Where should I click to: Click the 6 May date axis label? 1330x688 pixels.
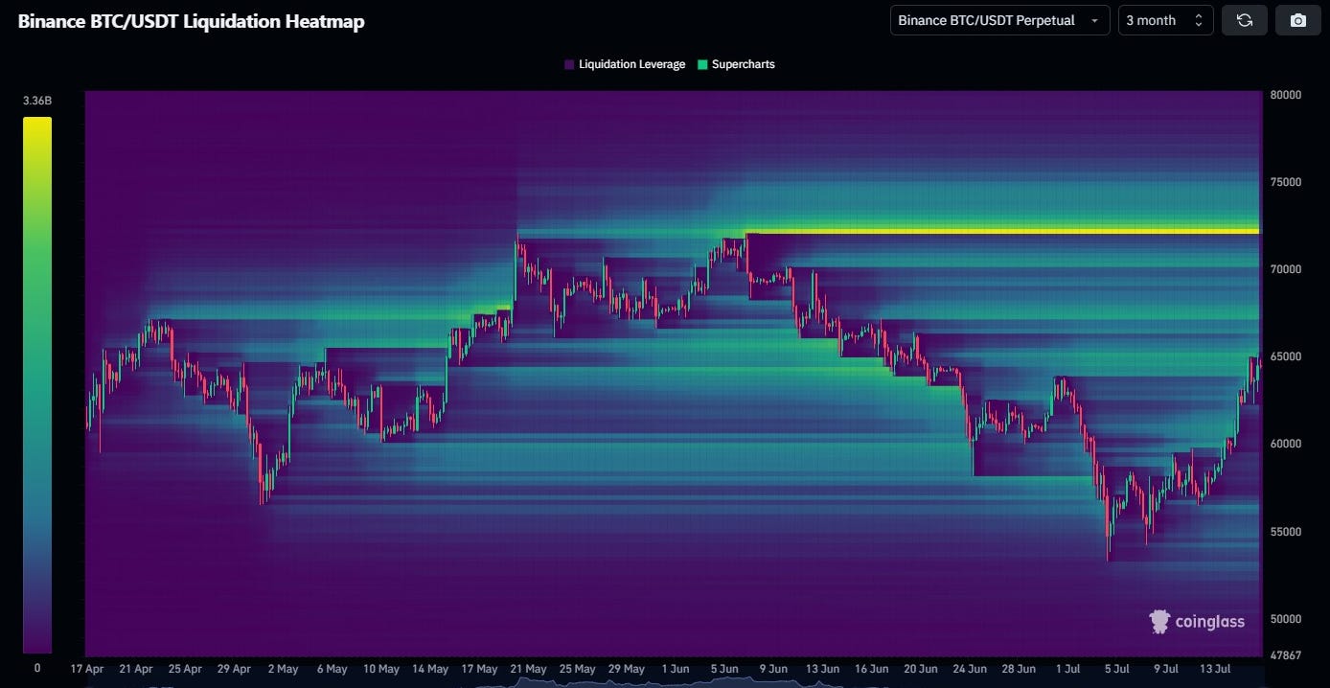(332, 669)
